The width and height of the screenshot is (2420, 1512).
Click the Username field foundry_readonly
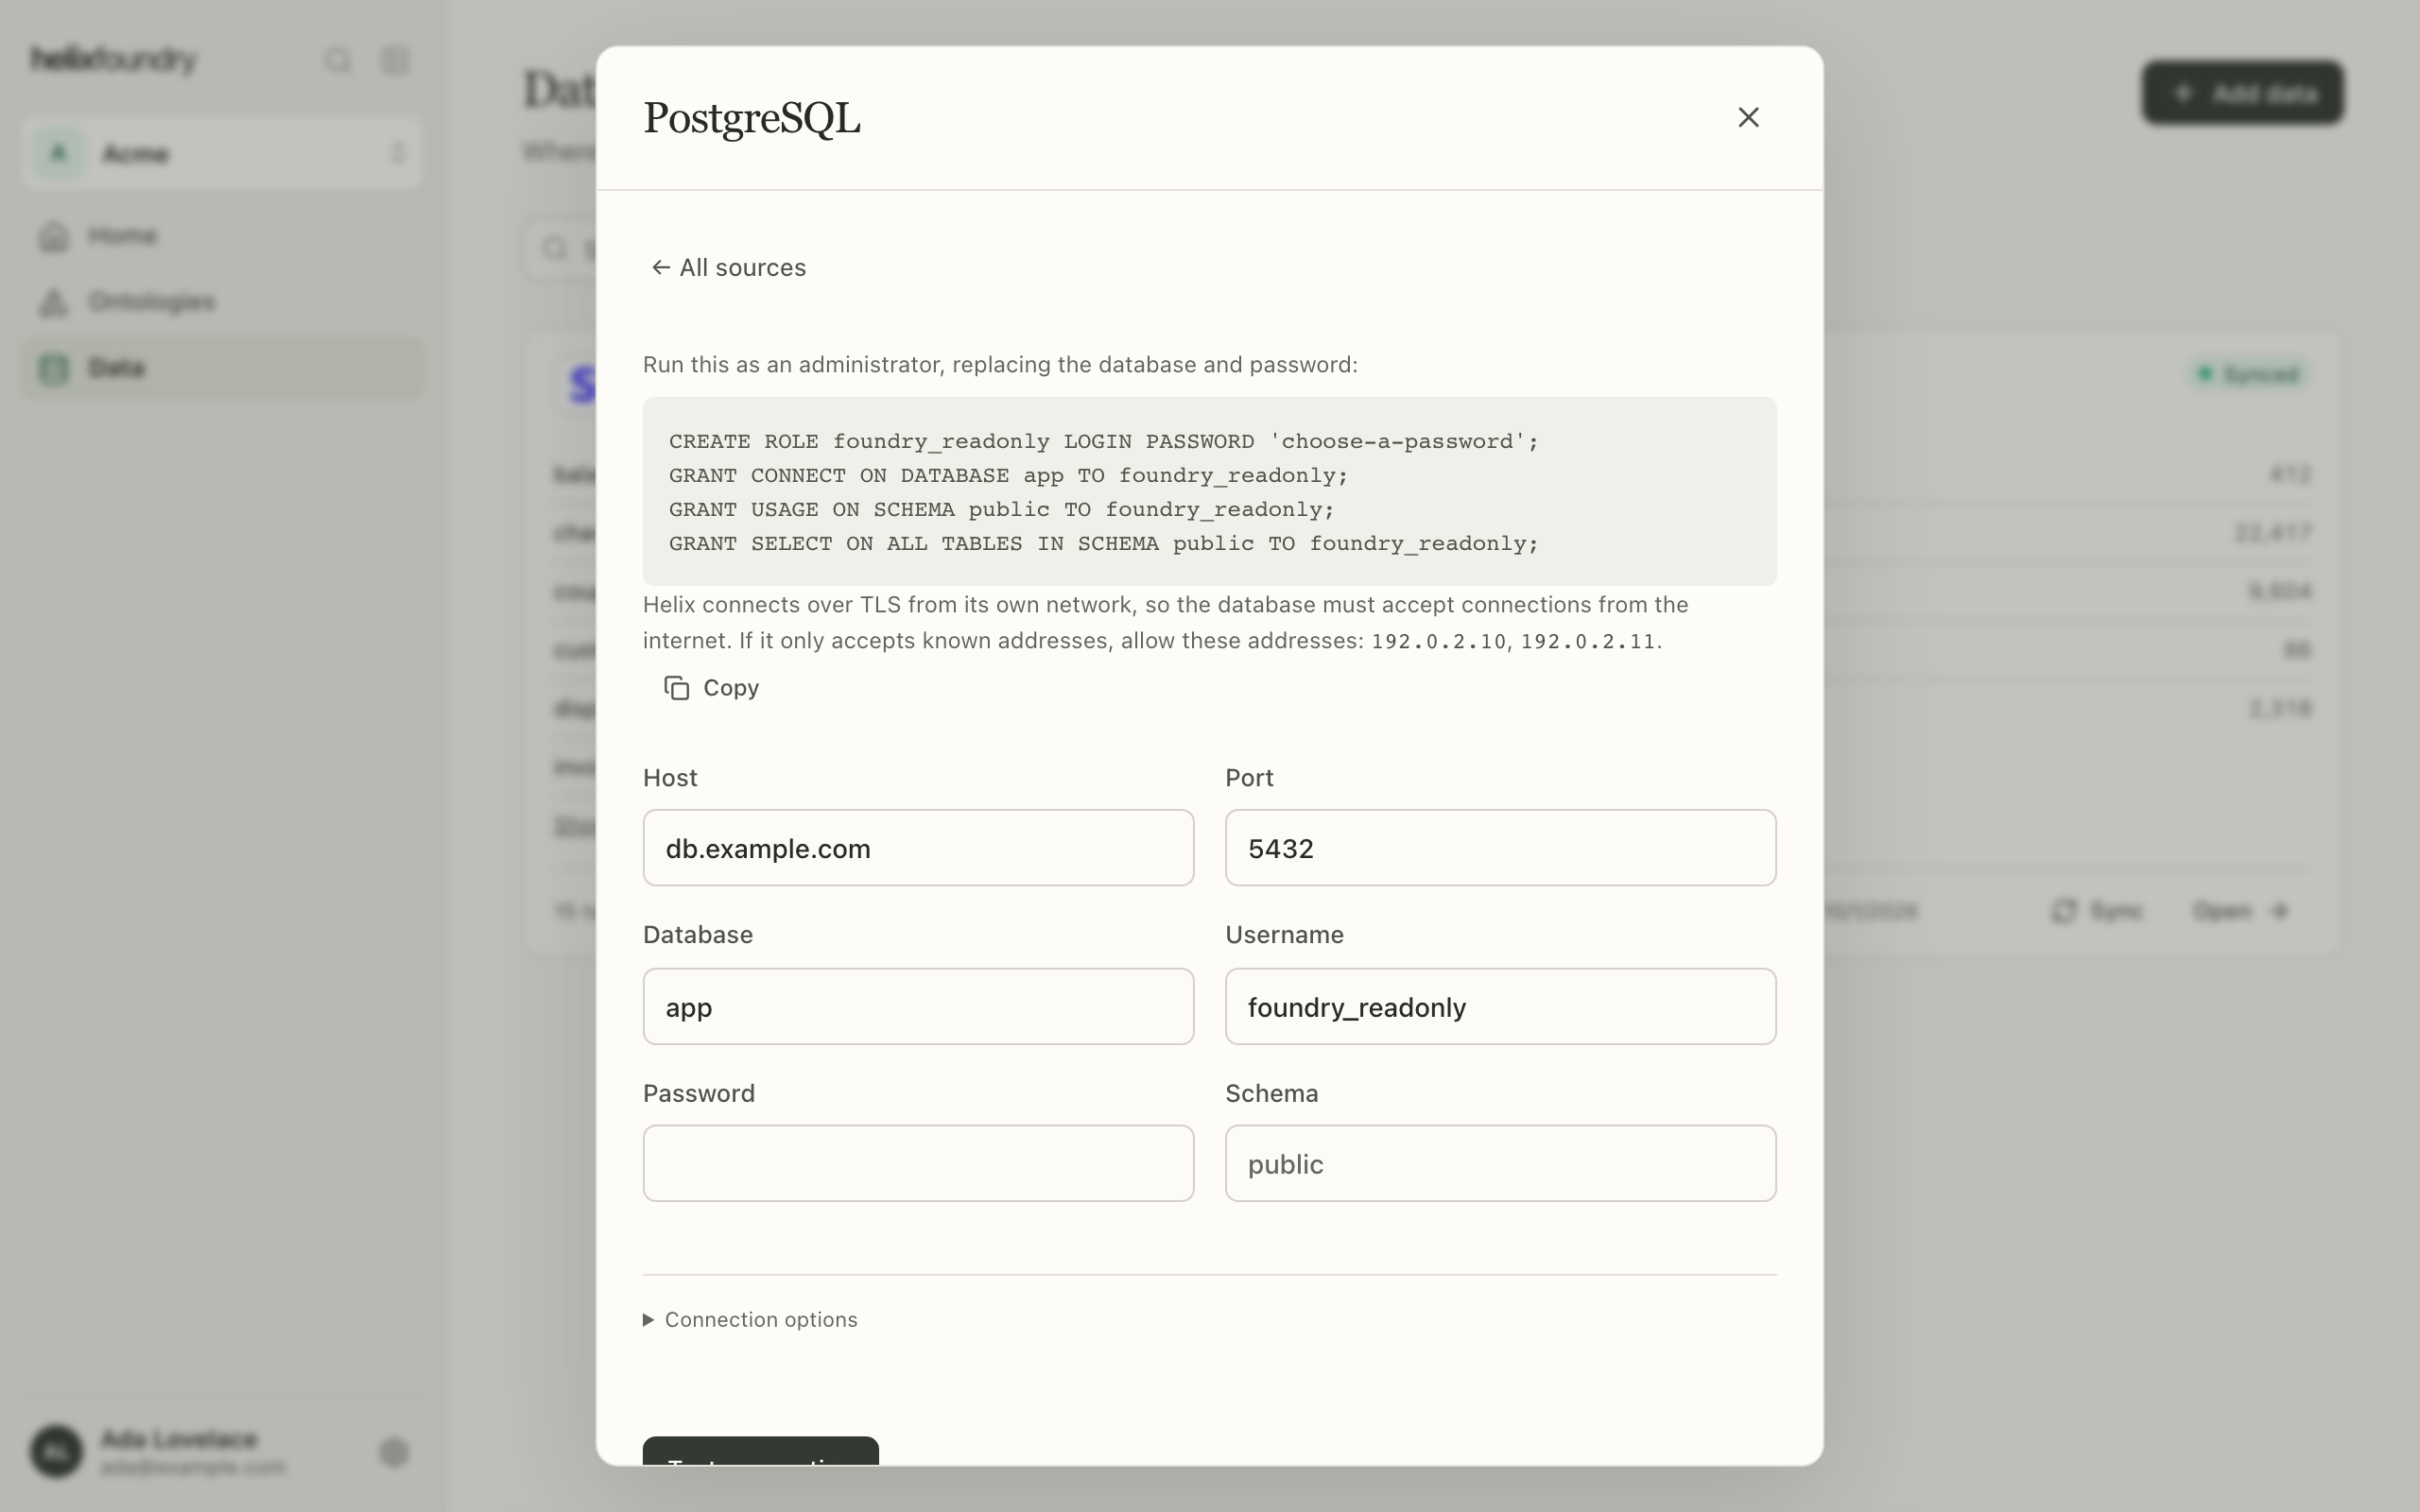pyautogui.click(x=1500, y=1006)
